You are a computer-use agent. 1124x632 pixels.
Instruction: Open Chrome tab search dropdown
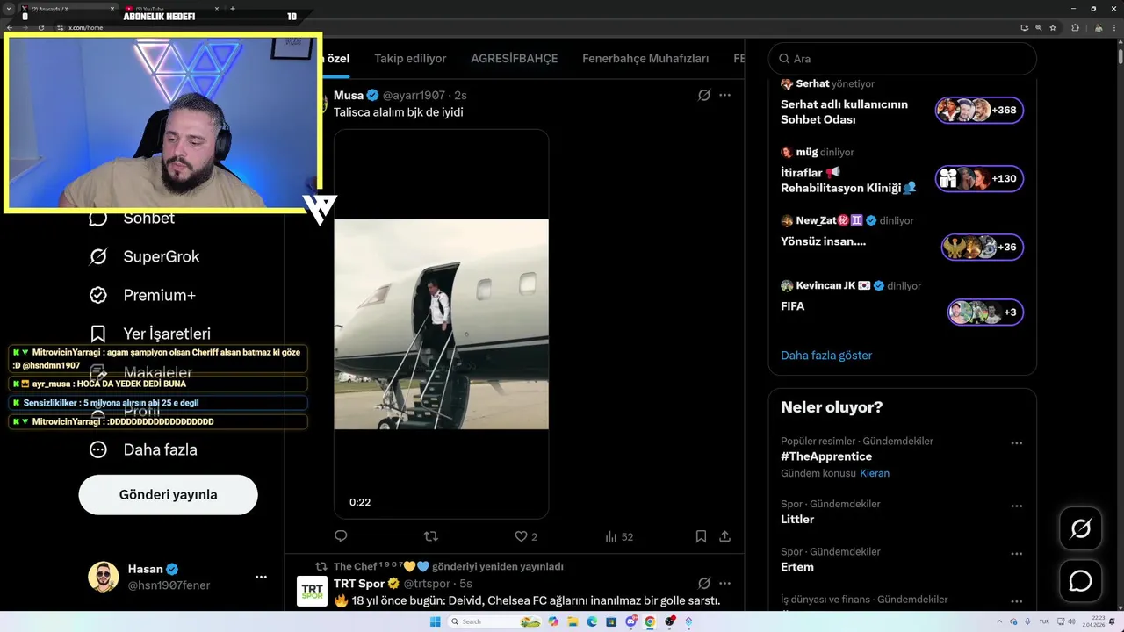(9, 9)
